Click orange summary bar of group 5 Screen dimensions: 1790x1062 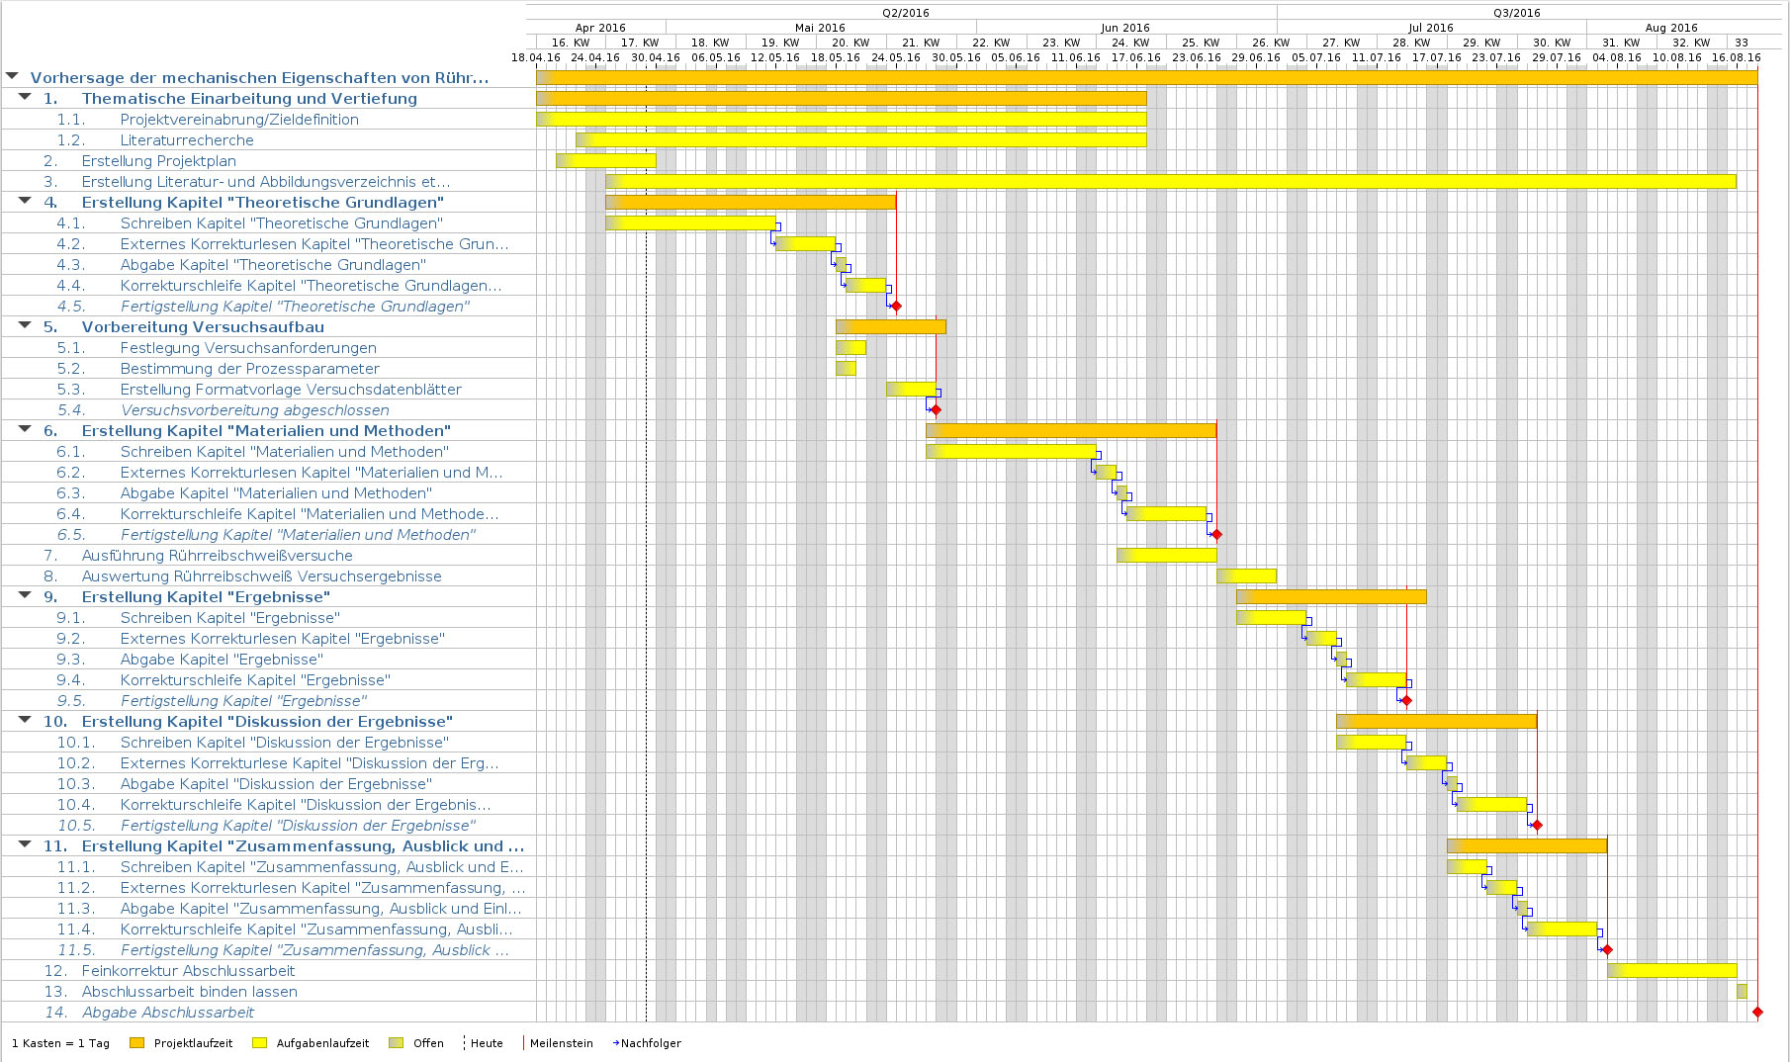tap(891, 327)
